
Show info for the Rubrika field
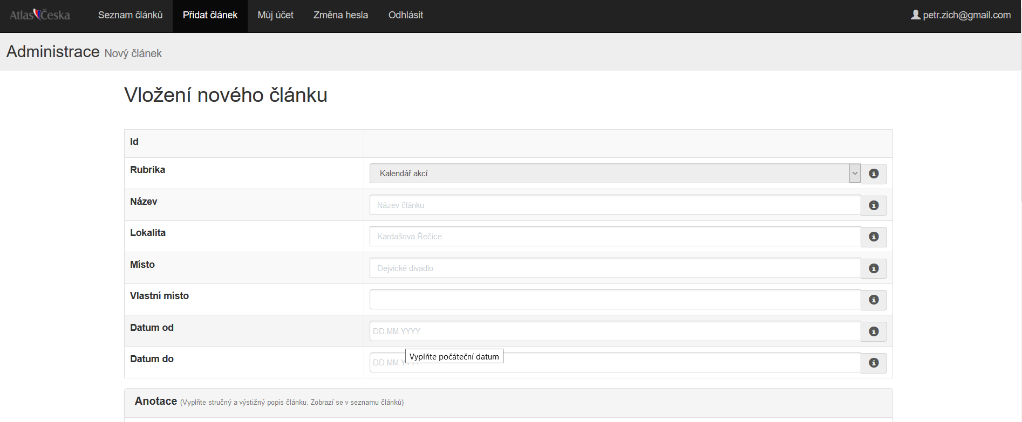[874, 174]
